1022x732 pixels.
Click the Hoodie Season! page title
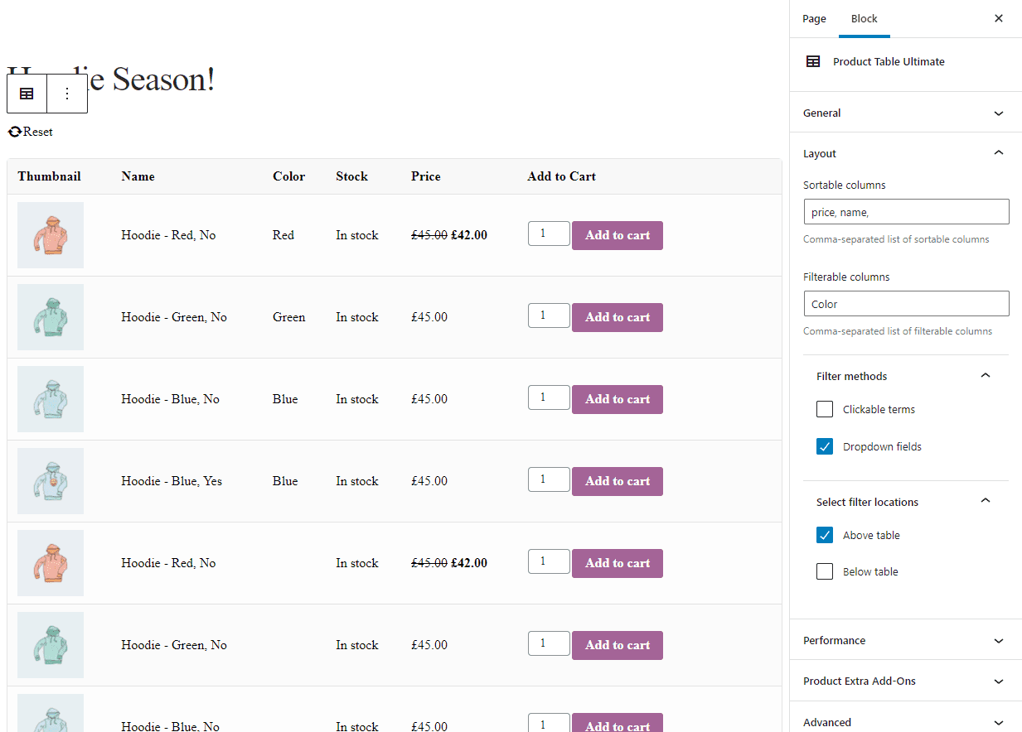pyautogui.click(x=111, y=79)
